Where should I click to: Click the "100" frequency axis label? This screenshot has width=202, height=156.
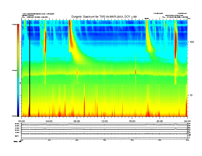(x=192, y=42)
